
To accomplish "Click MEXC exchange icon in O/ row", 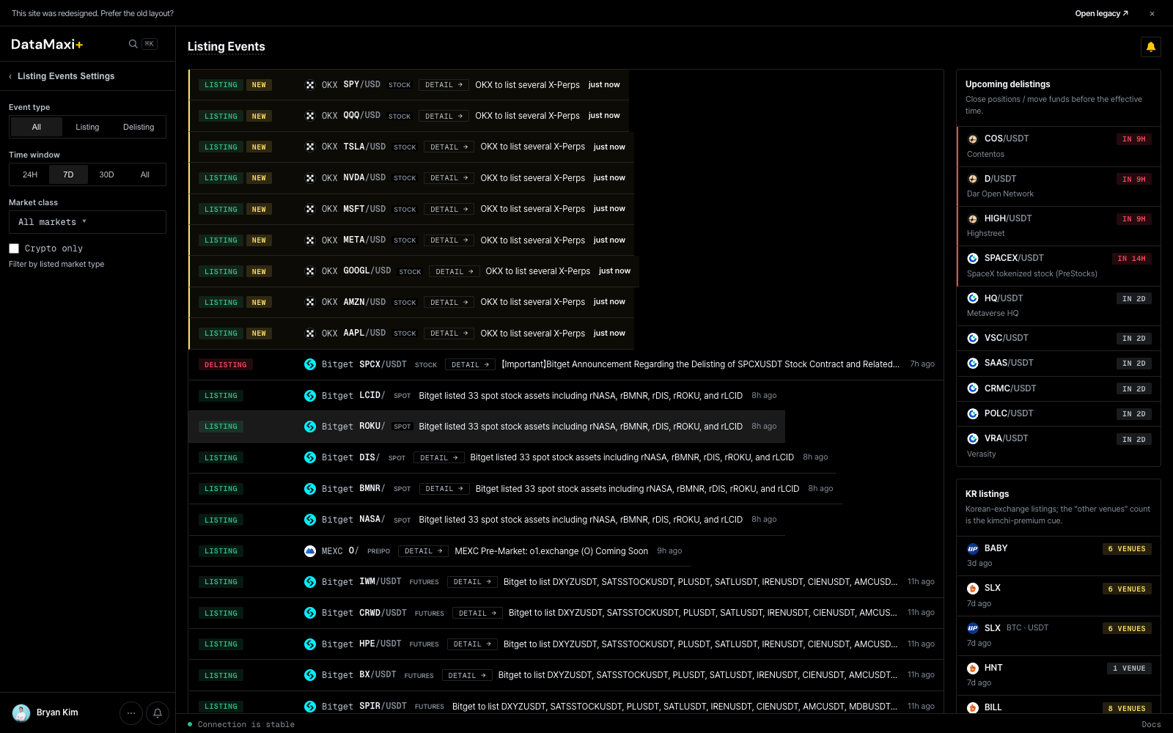I will [310, 551].
